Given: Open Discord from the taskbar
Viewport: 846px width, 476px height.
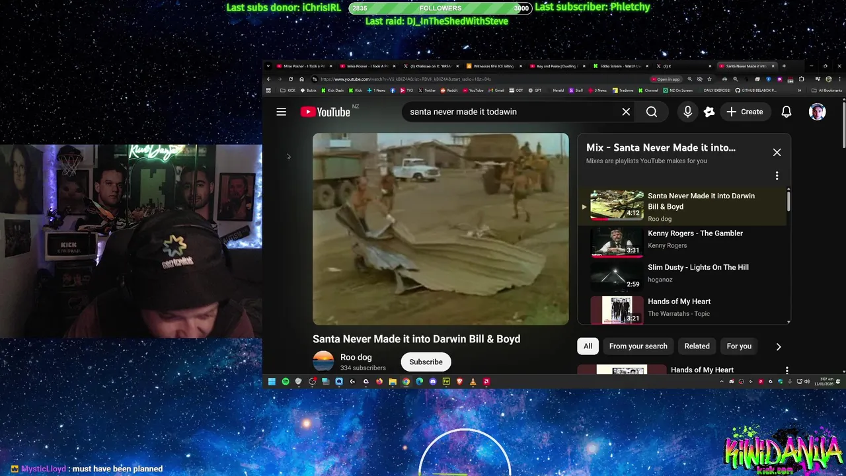Looking at the screenshot, I should pyautogui.click(x=433, y=381).
